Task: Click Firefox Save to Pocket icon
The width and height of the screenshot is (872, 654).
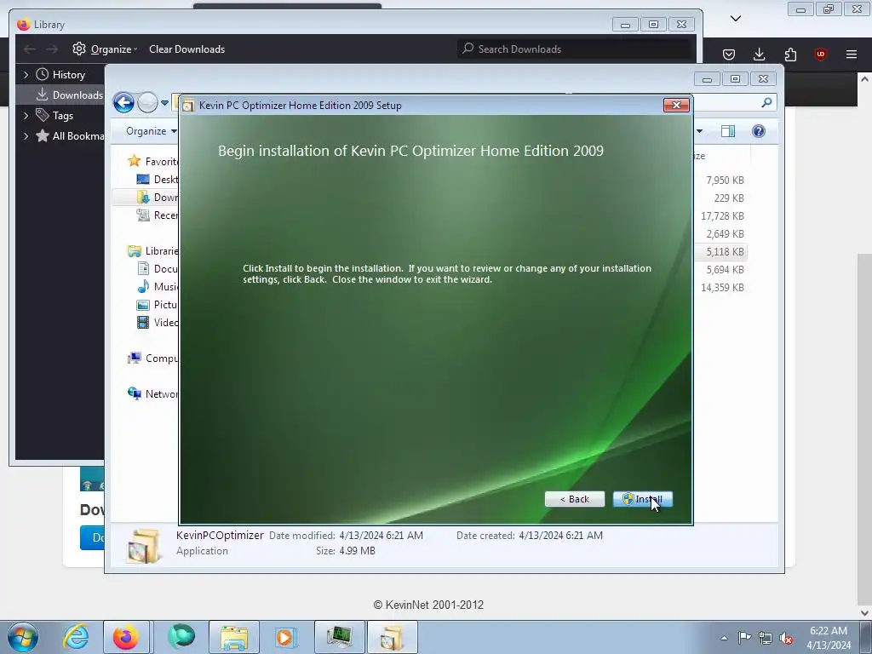Action: 729,54
